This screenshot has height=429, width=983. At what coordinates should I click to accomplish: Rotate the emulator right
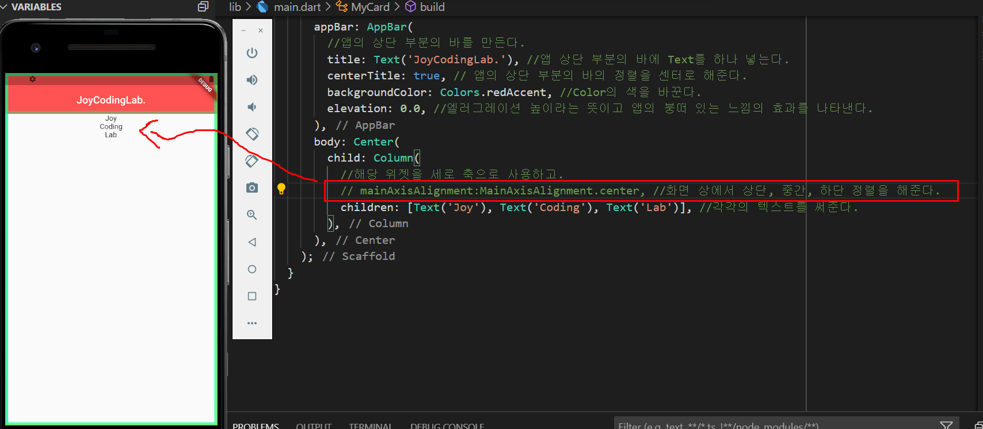(x=252, y=161)
